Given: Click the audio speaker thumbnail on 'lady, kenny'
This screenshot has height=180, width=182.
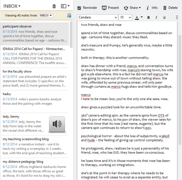Looking at the screenshot, I should pyautogui.click(x=57, y=124).
